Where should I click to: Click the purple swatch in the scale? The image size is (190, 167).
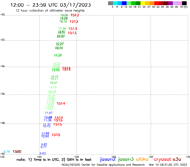coord(170,3)
